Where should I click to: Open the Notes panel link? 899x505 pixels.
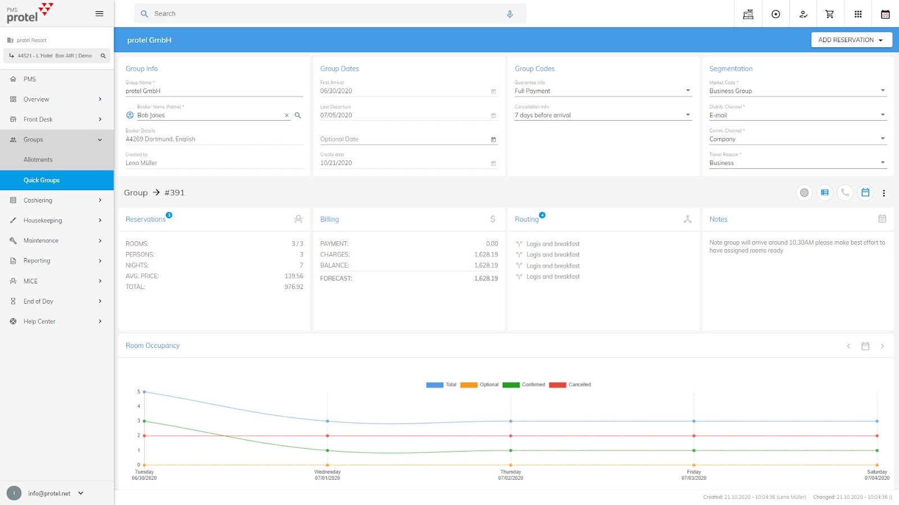[718, 219]
